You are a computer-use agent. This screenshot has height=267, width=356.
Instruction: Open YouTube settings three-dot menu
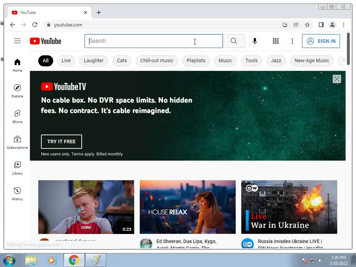(x=292, y=41)
